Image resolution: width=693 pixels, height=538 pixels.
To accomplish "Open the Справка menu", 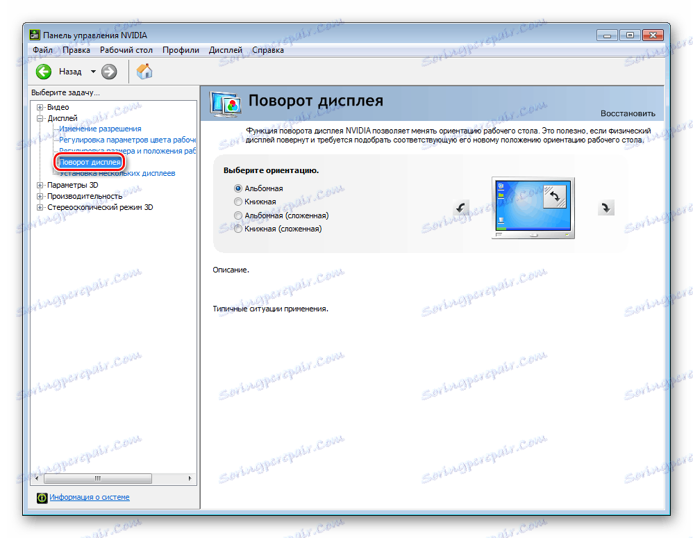I will pos(268,50).
